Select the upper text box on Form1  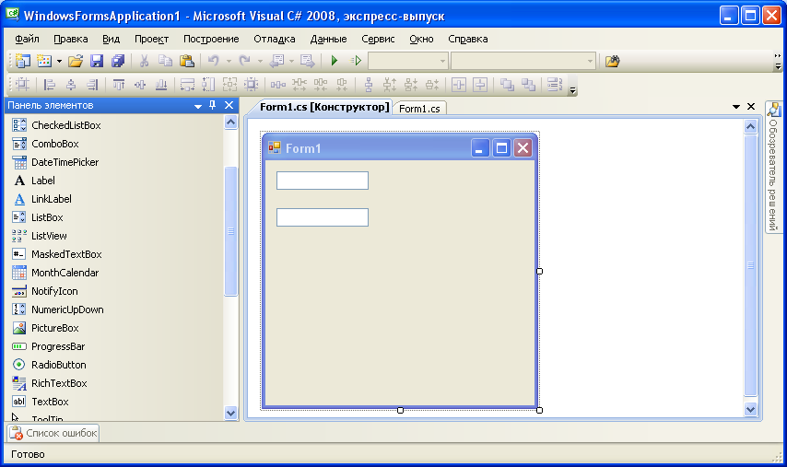pos(323,181)
